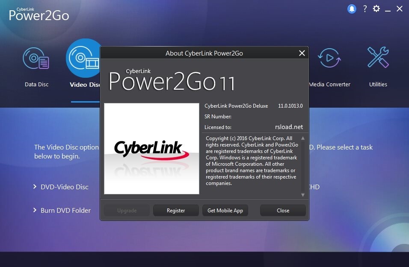This screenshot has height=267, width=409.
Task: Expand the Burn DVD Folder chevron
Action: (x=35, y=210)
